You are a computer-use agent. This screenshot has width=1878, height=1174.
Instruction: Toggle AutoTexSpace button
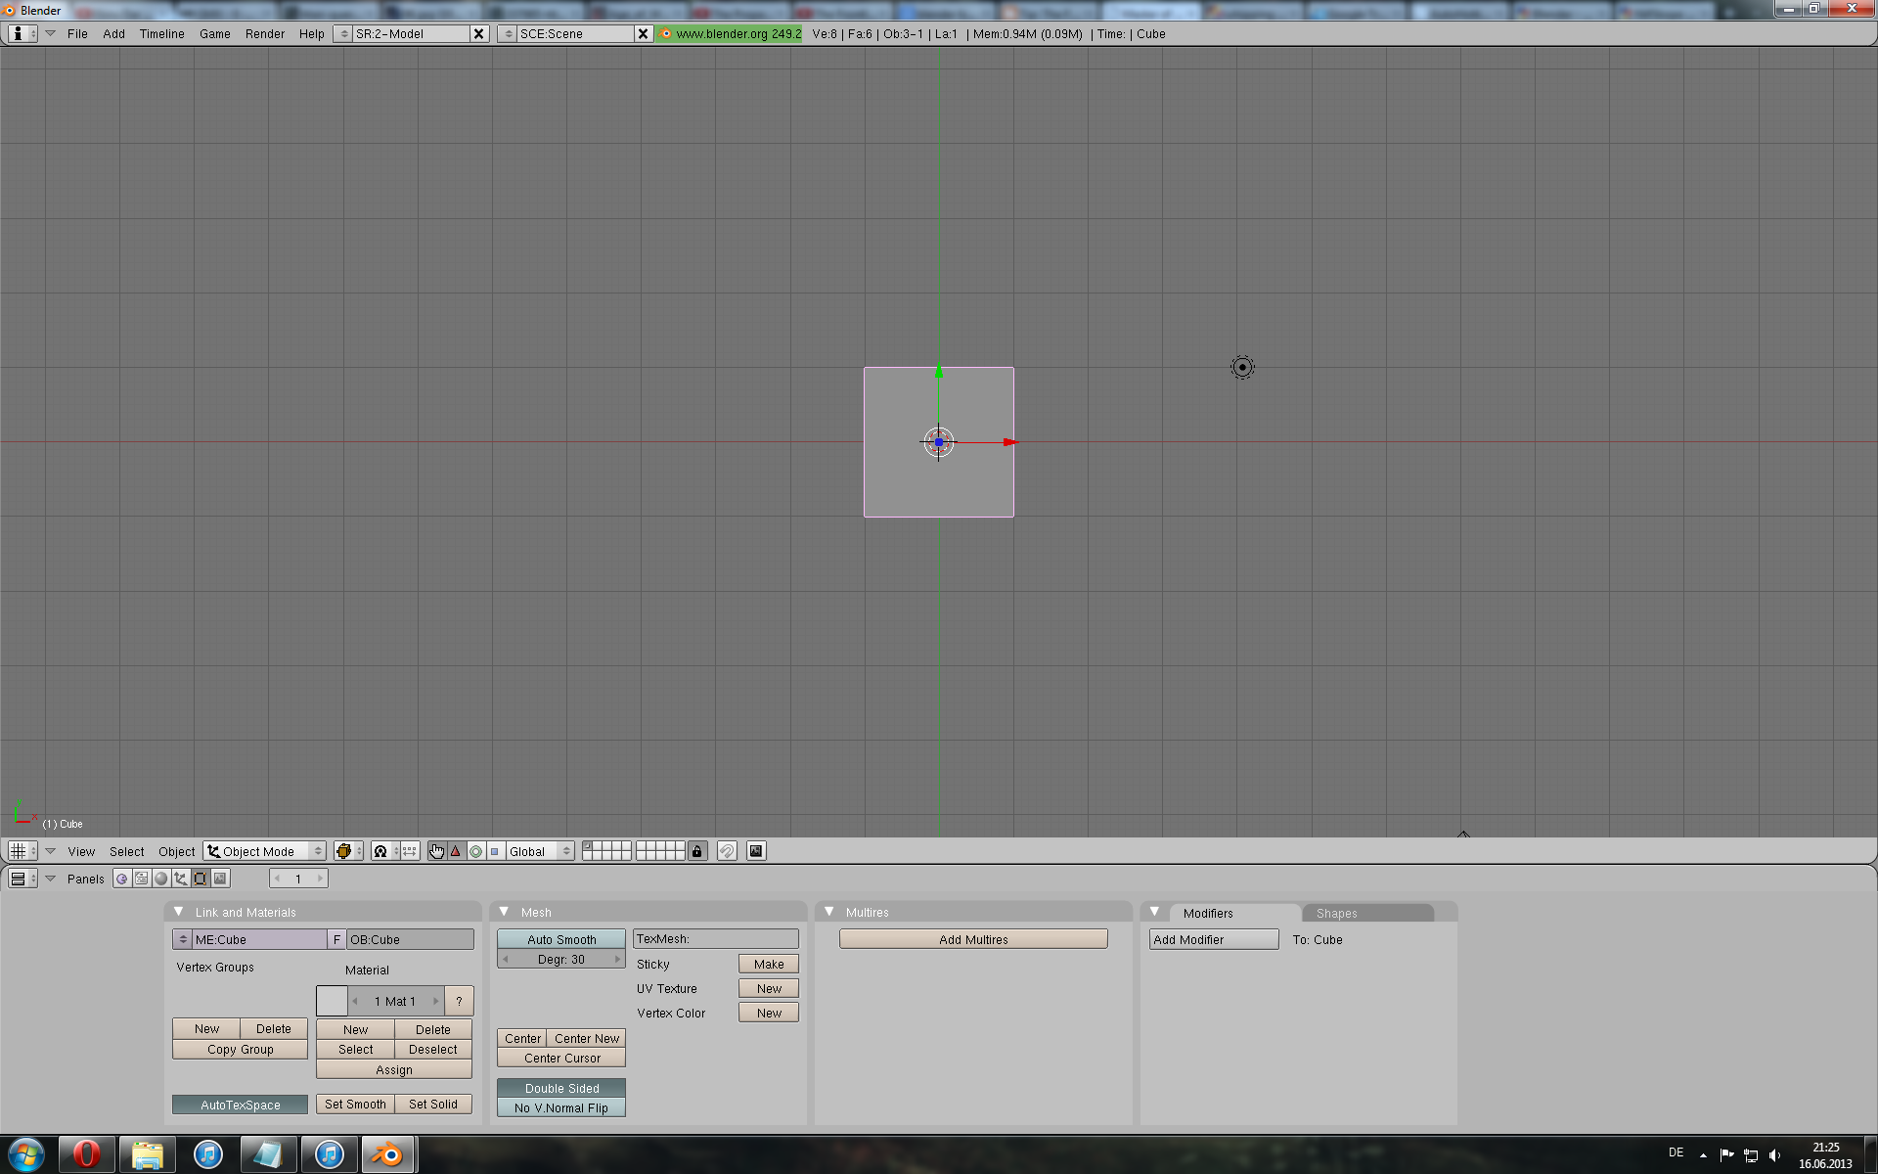click(241, 1105)
